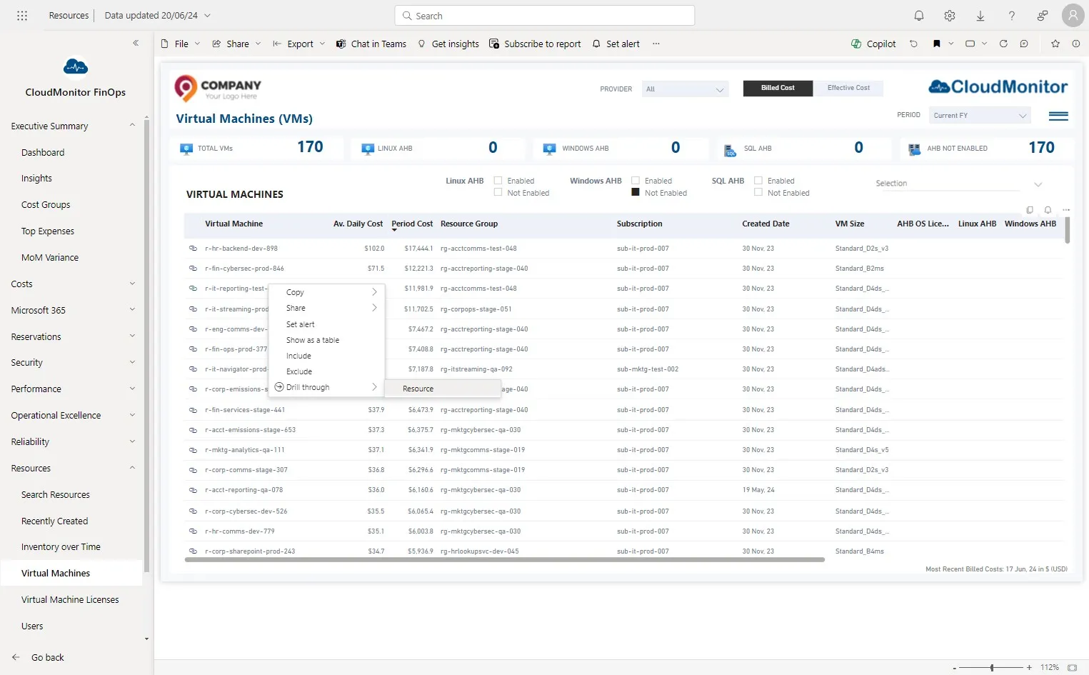Switch to Billed Cost view
1089x675 pixels.
(778, 88)
